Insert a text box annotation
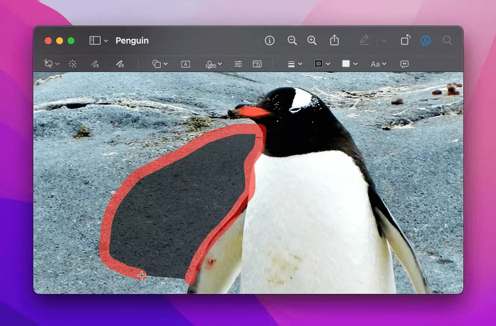 pos(185,64)
